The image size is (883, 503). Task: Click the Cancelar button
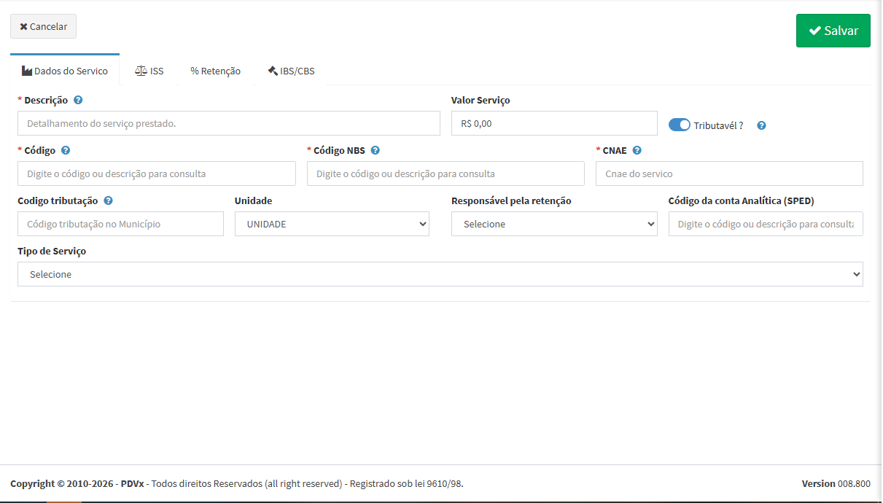pos(43,26)
